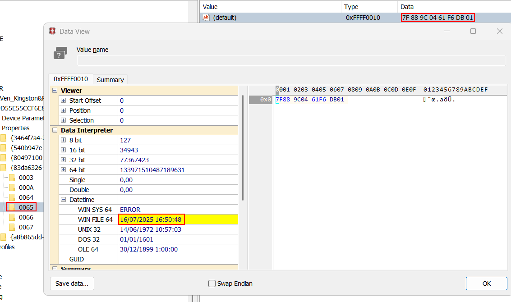Click the (default) value string icon
Screen dimensions: 511x302
click(x=206, y=18)
